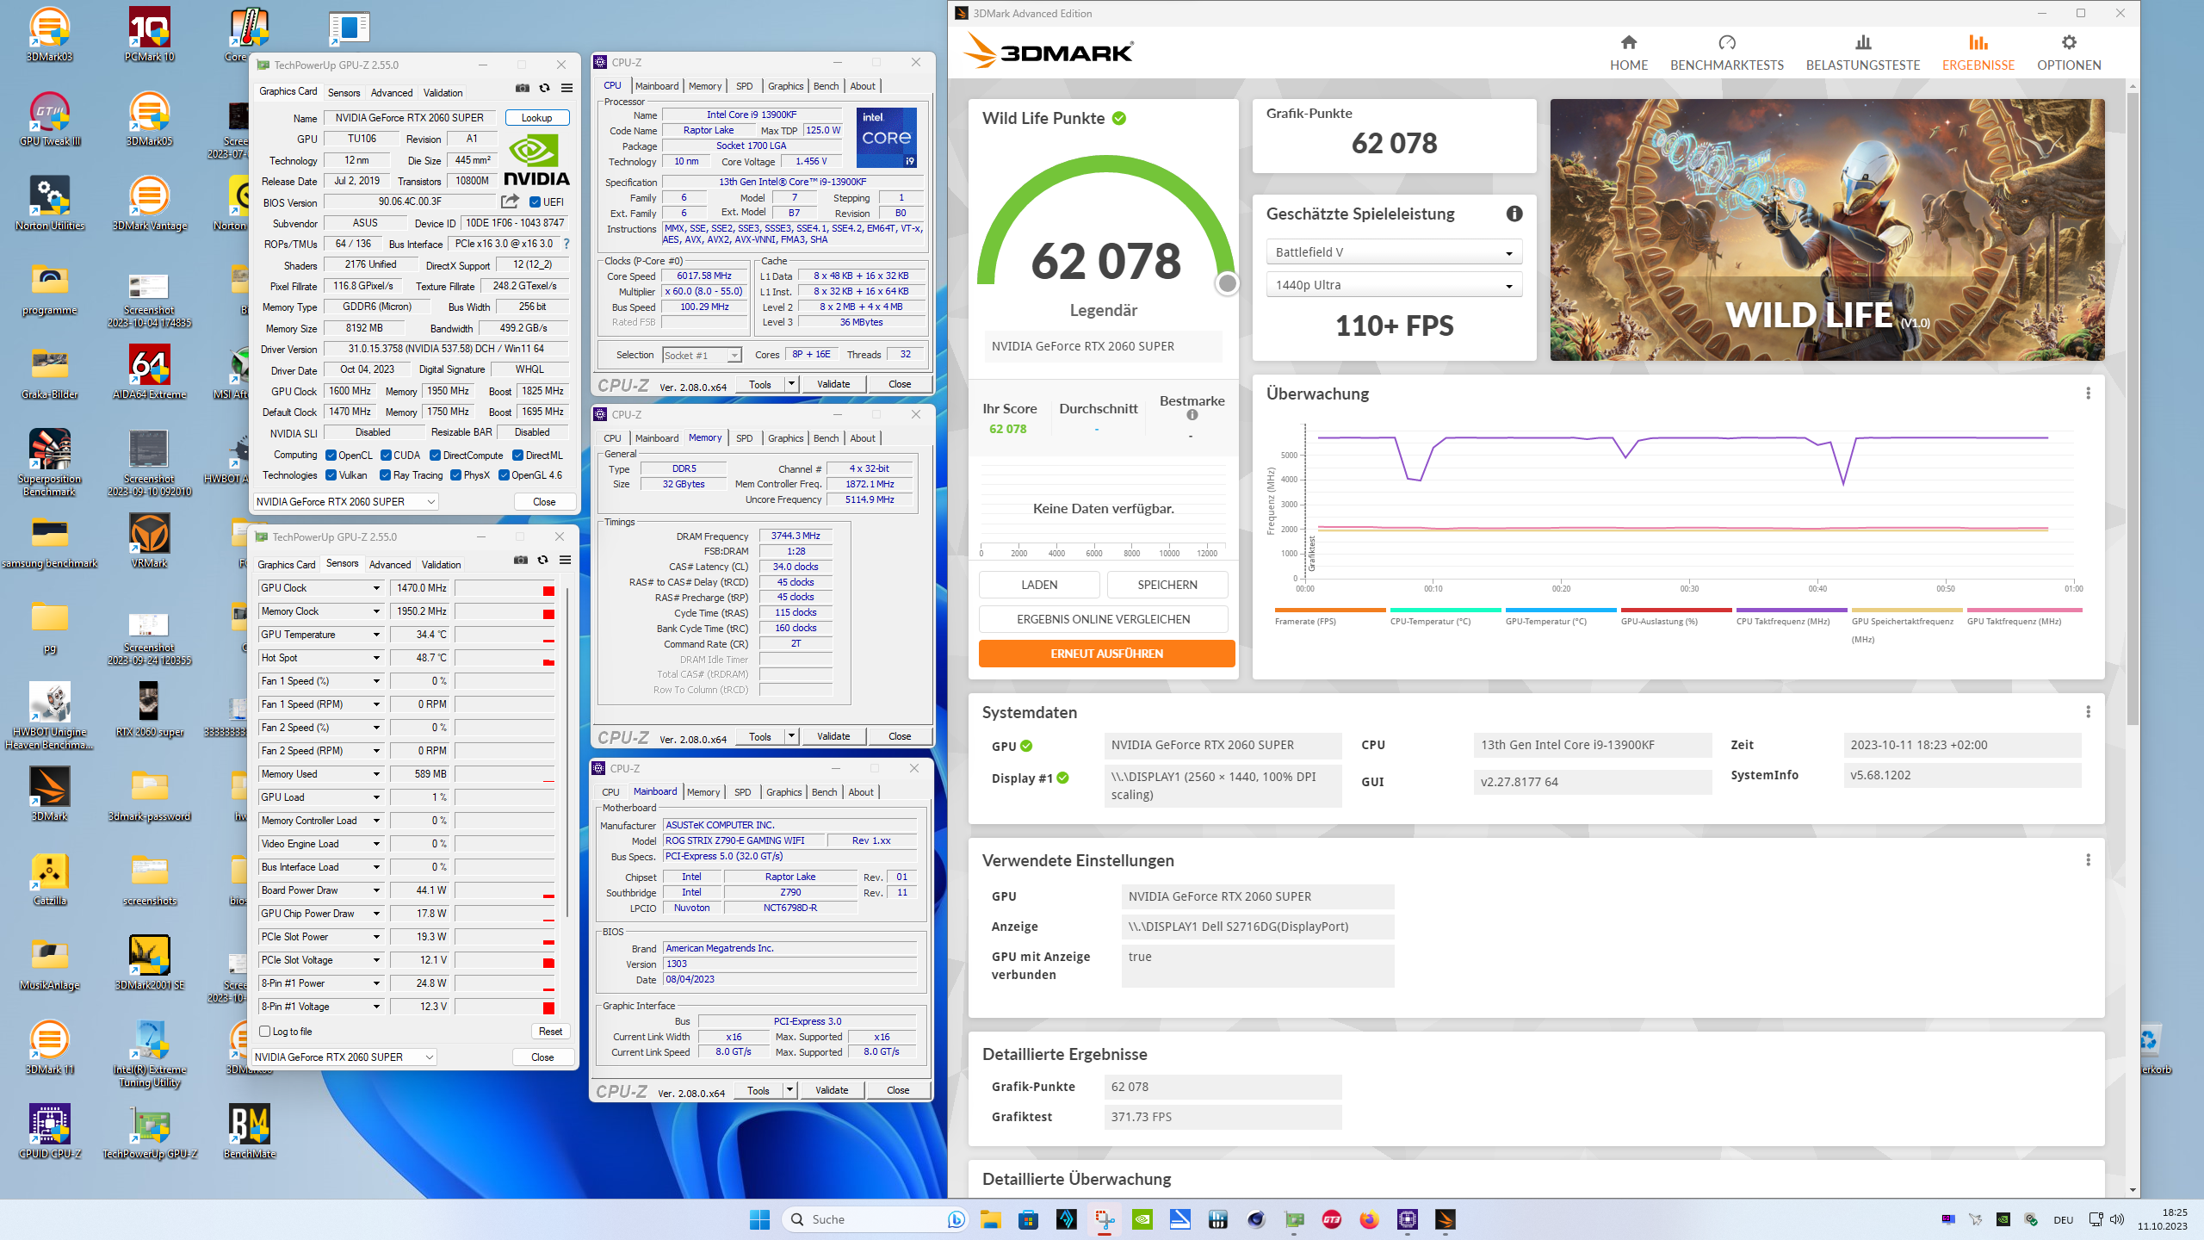Open Firefox from the taskbar
Screen dimensions: 2204x1240
(x=1369, y=1219)
